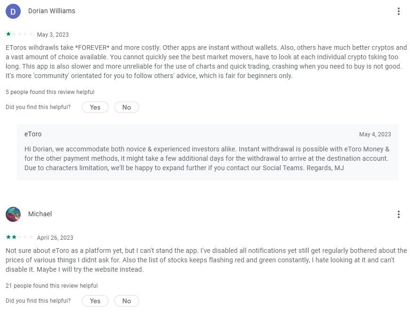The width and height of the screenshot is (410, 314).
Task: Click the two-star rating on Michael's review
Action: 20,237
